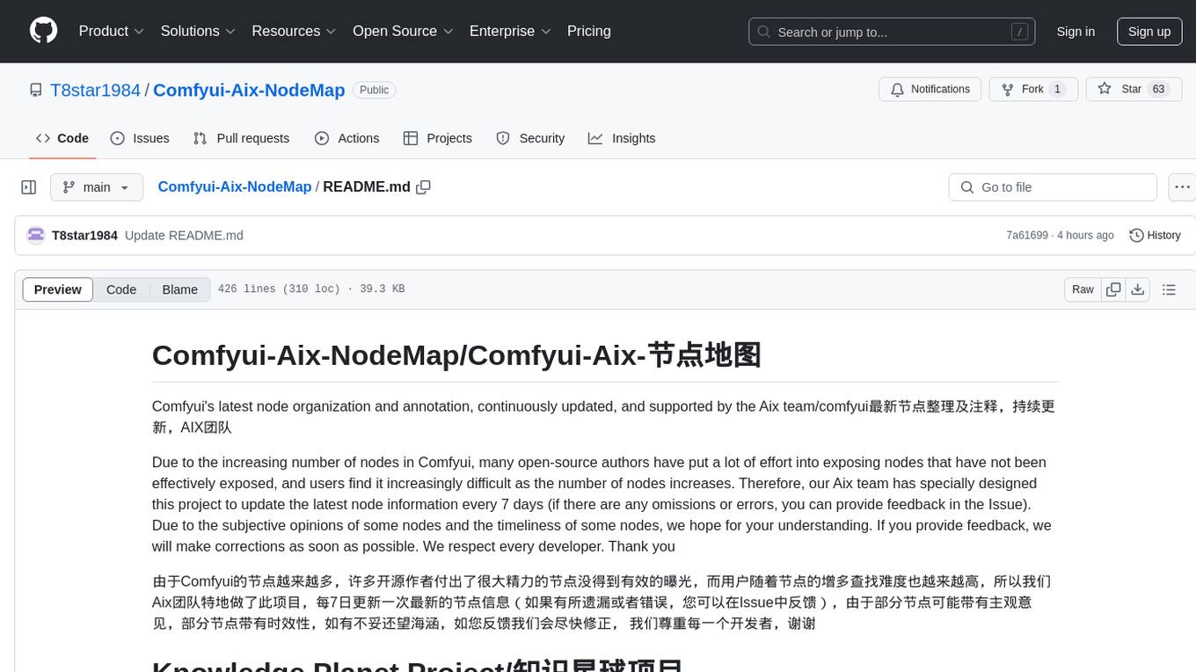Expand the Open Source menu
The image size is (1196, 672).
[x=403, y=31]
